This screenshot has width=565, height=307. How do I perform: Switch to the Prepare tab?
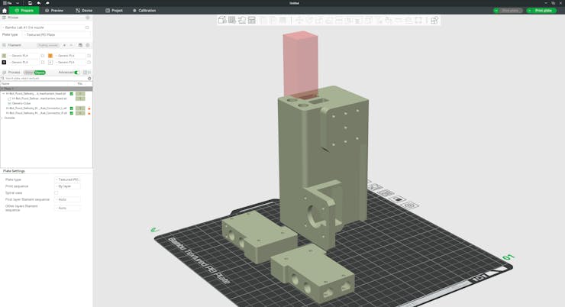24,11
